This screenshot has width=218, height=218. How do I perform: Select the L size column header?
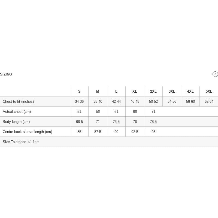(116, 91)
